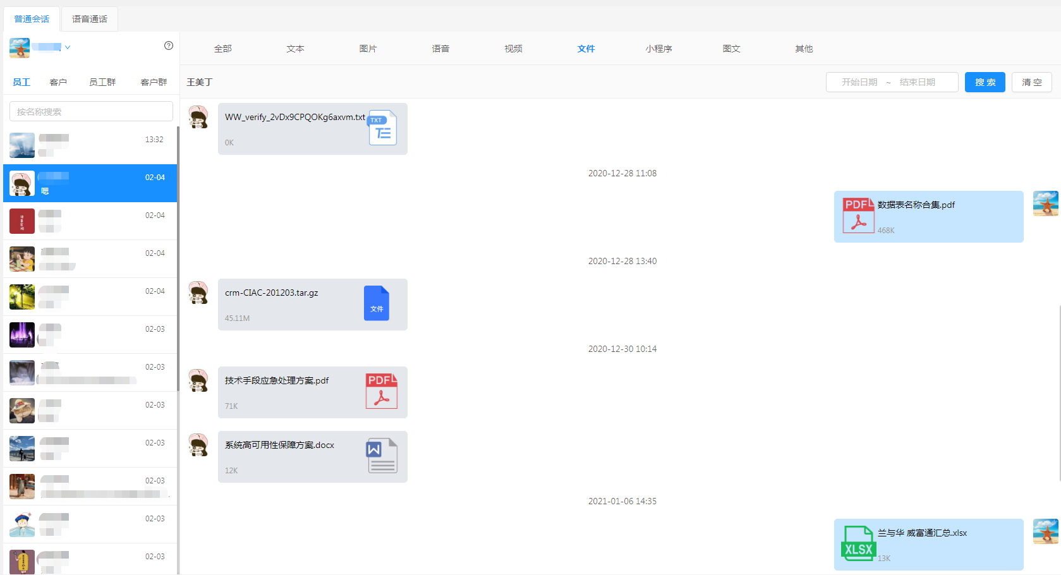The height and width of the screenshot is (575, 1061).
Task: Open the 小程序 message type tab
Action: click(x=658, y=49)
